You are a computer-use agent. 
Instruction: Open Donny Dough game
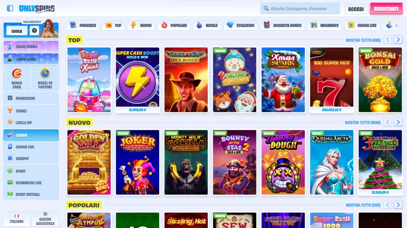coord(283,162)
